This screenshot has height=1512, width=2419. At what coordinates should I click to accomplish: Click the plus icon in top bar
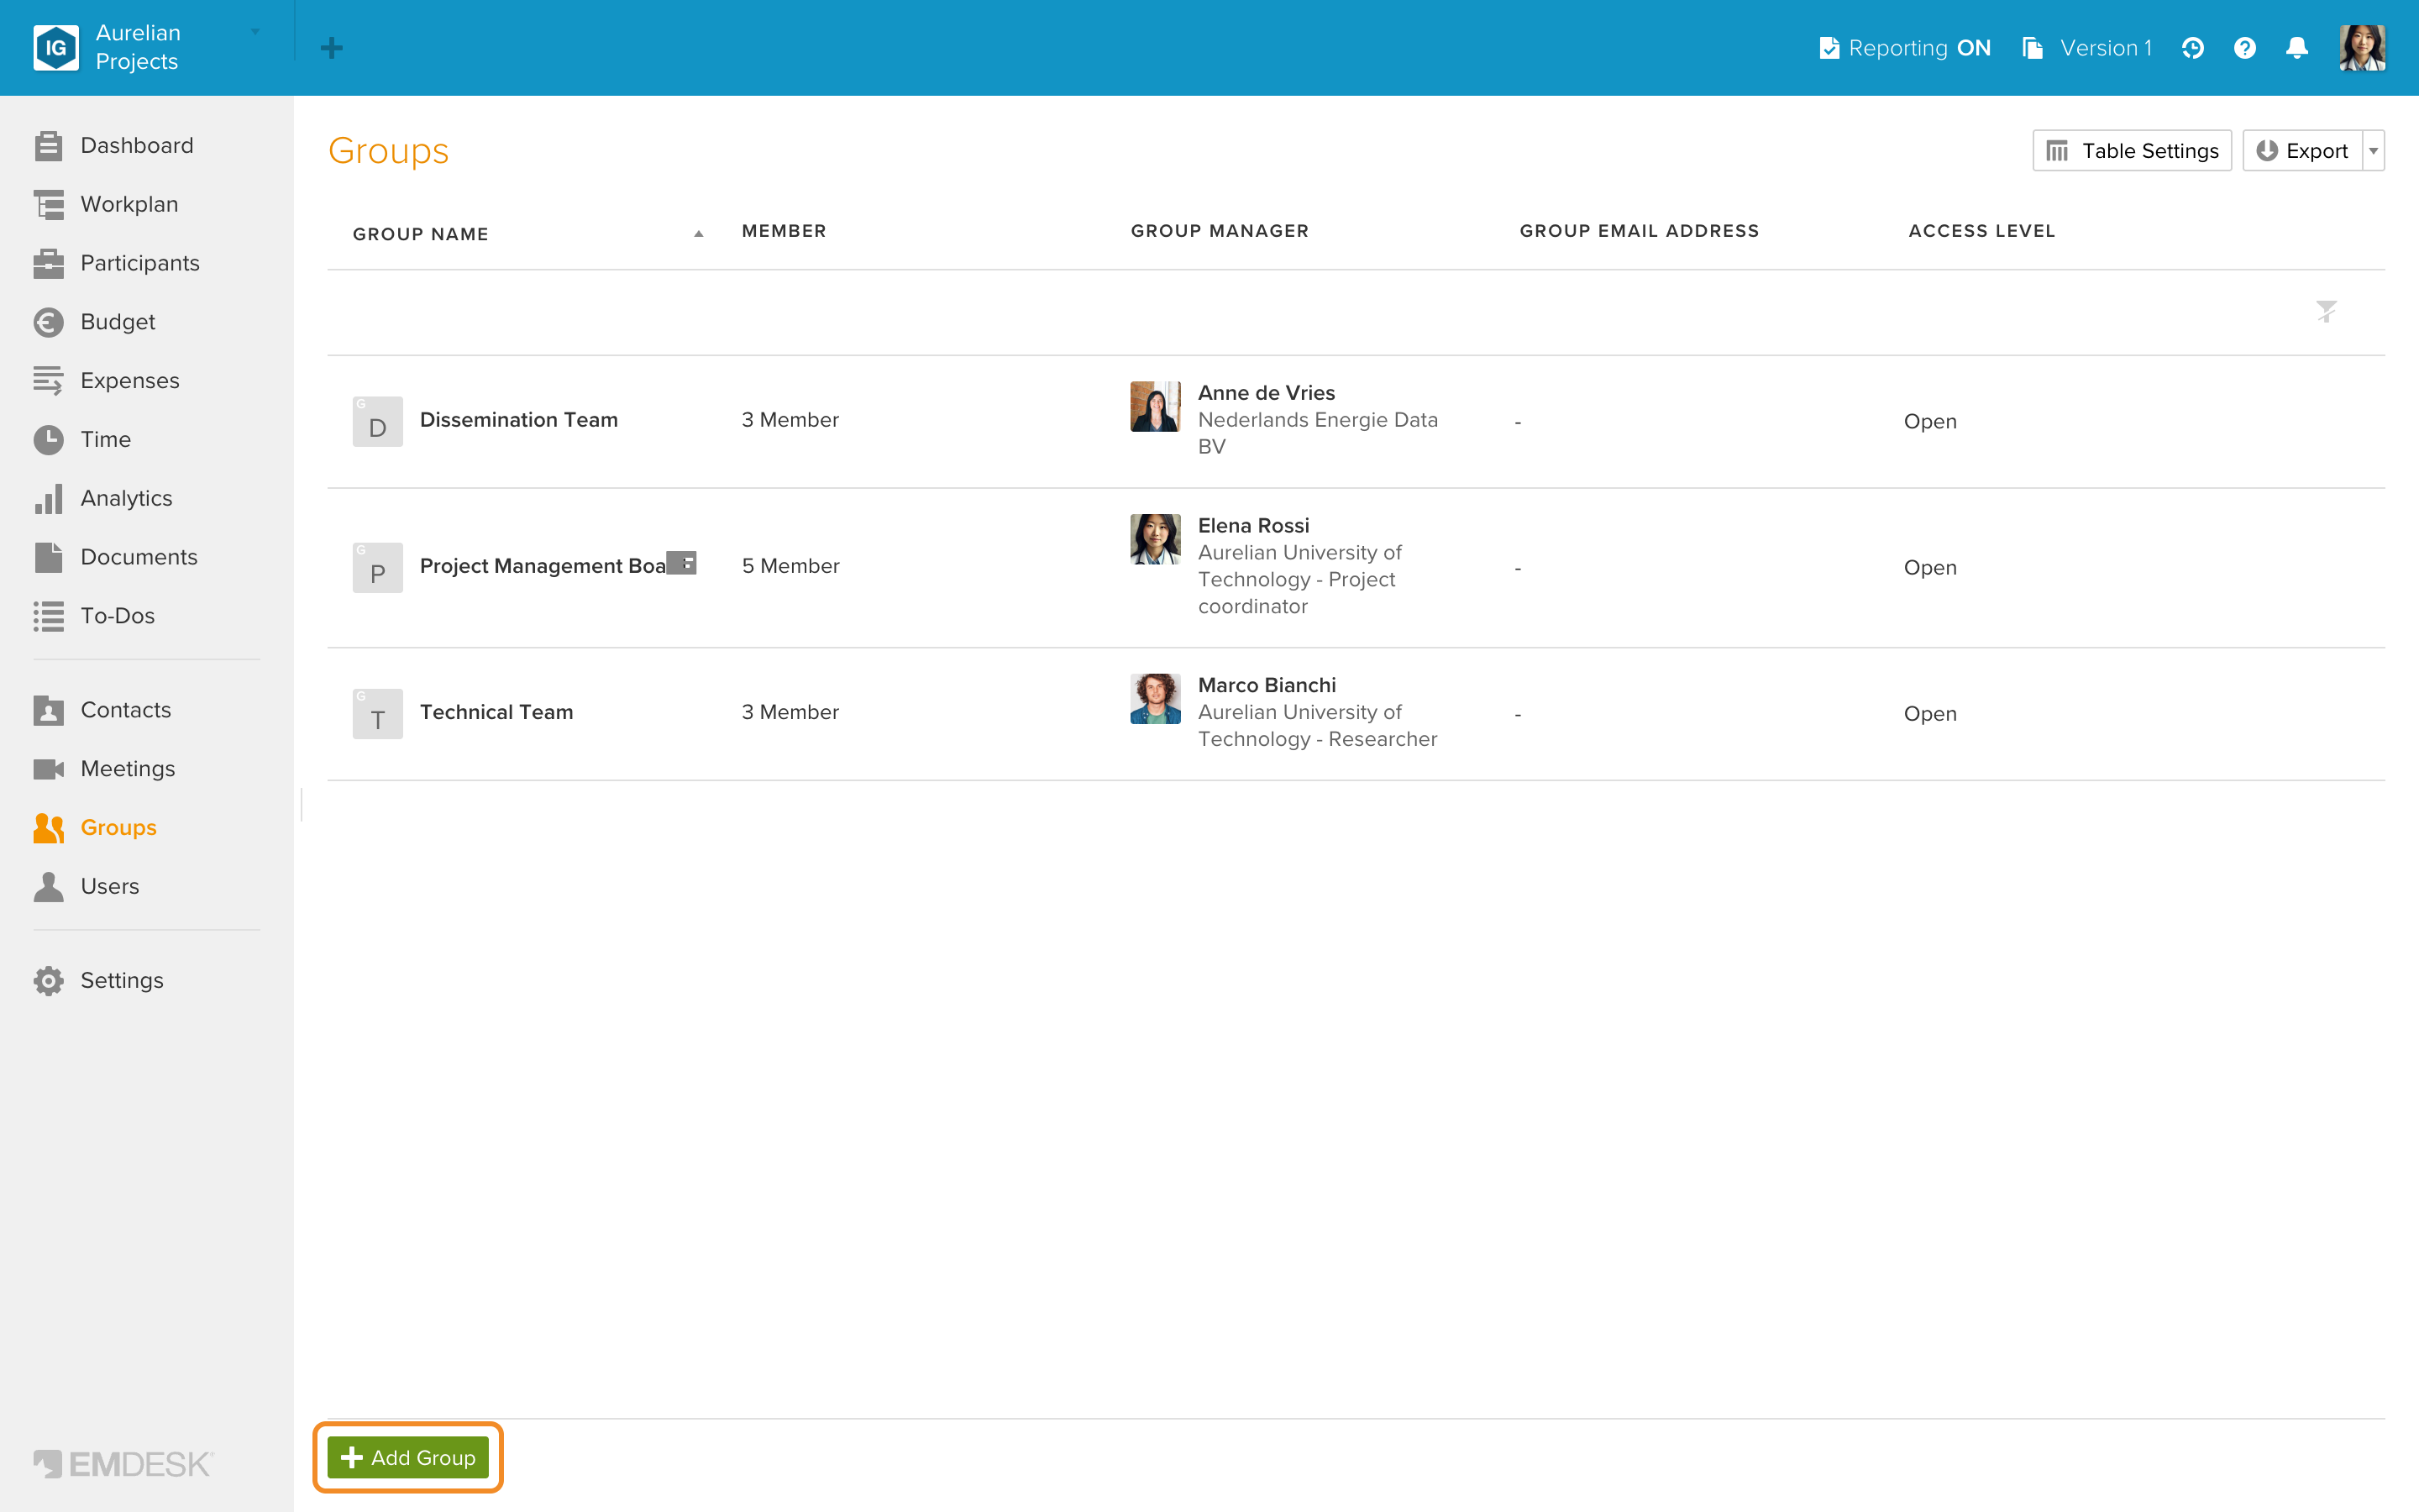pyautogui.click(x=332, y=48)
